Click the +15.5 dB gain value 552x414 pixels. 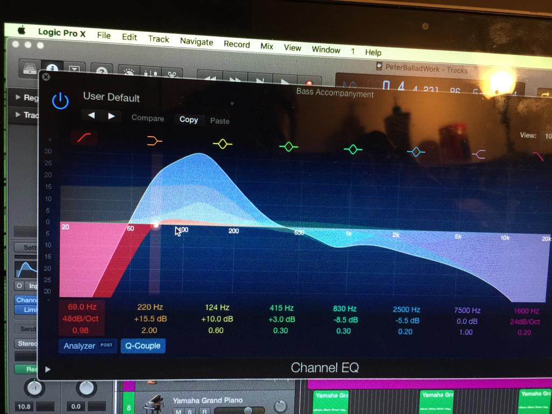pos(150,319)
